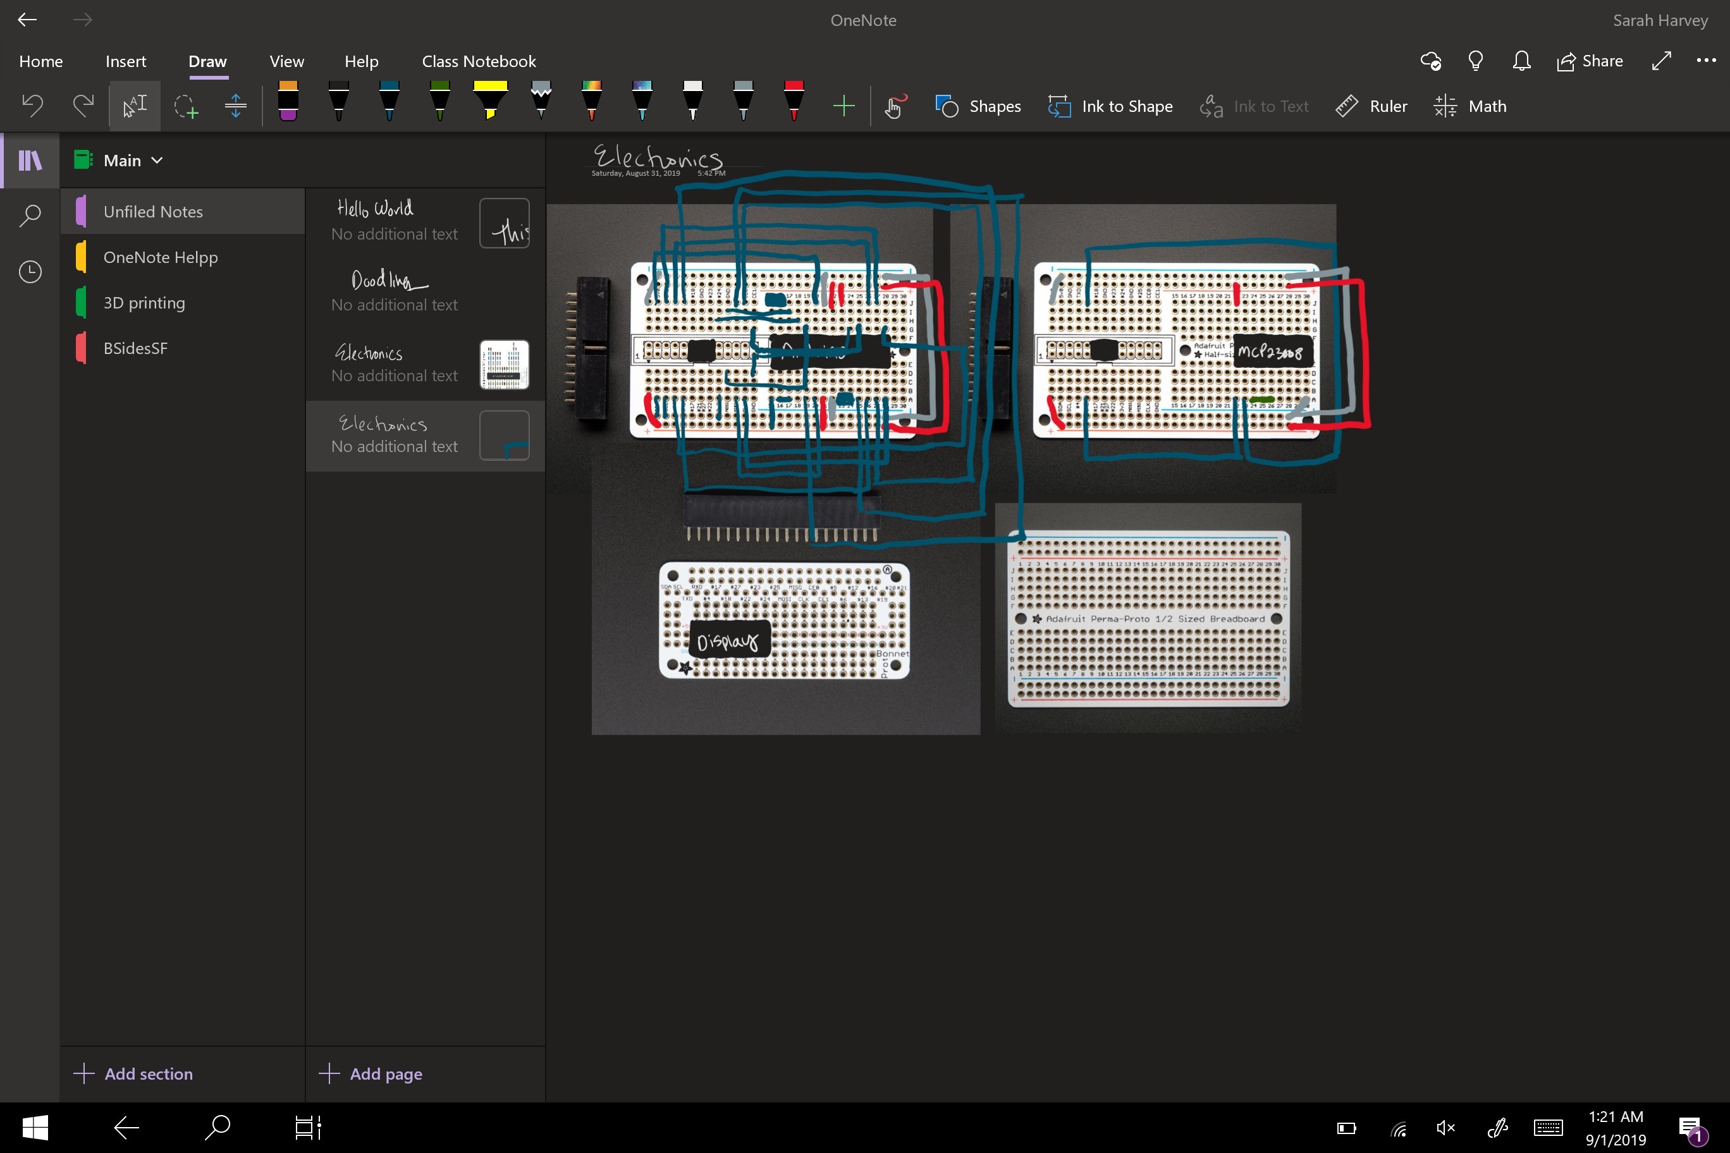This screenshot has width=1730, height=1153.
Task: Click the Insert or Remove Extra Space tool
Action: [235, 107]
